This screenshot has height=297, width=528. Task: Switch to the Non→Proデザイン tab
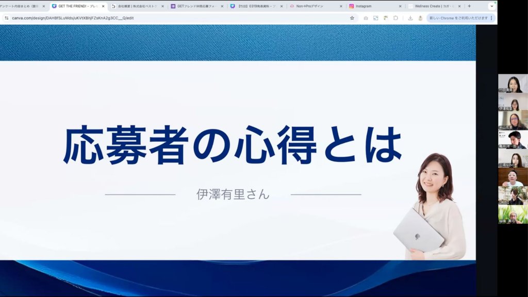312,6
